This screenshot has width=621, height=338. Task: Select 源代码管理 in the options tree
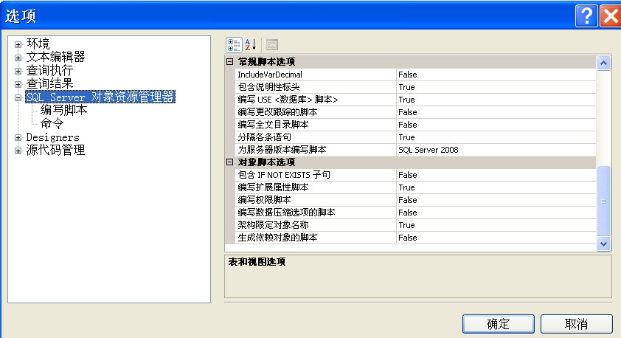(x=56, y=150)
